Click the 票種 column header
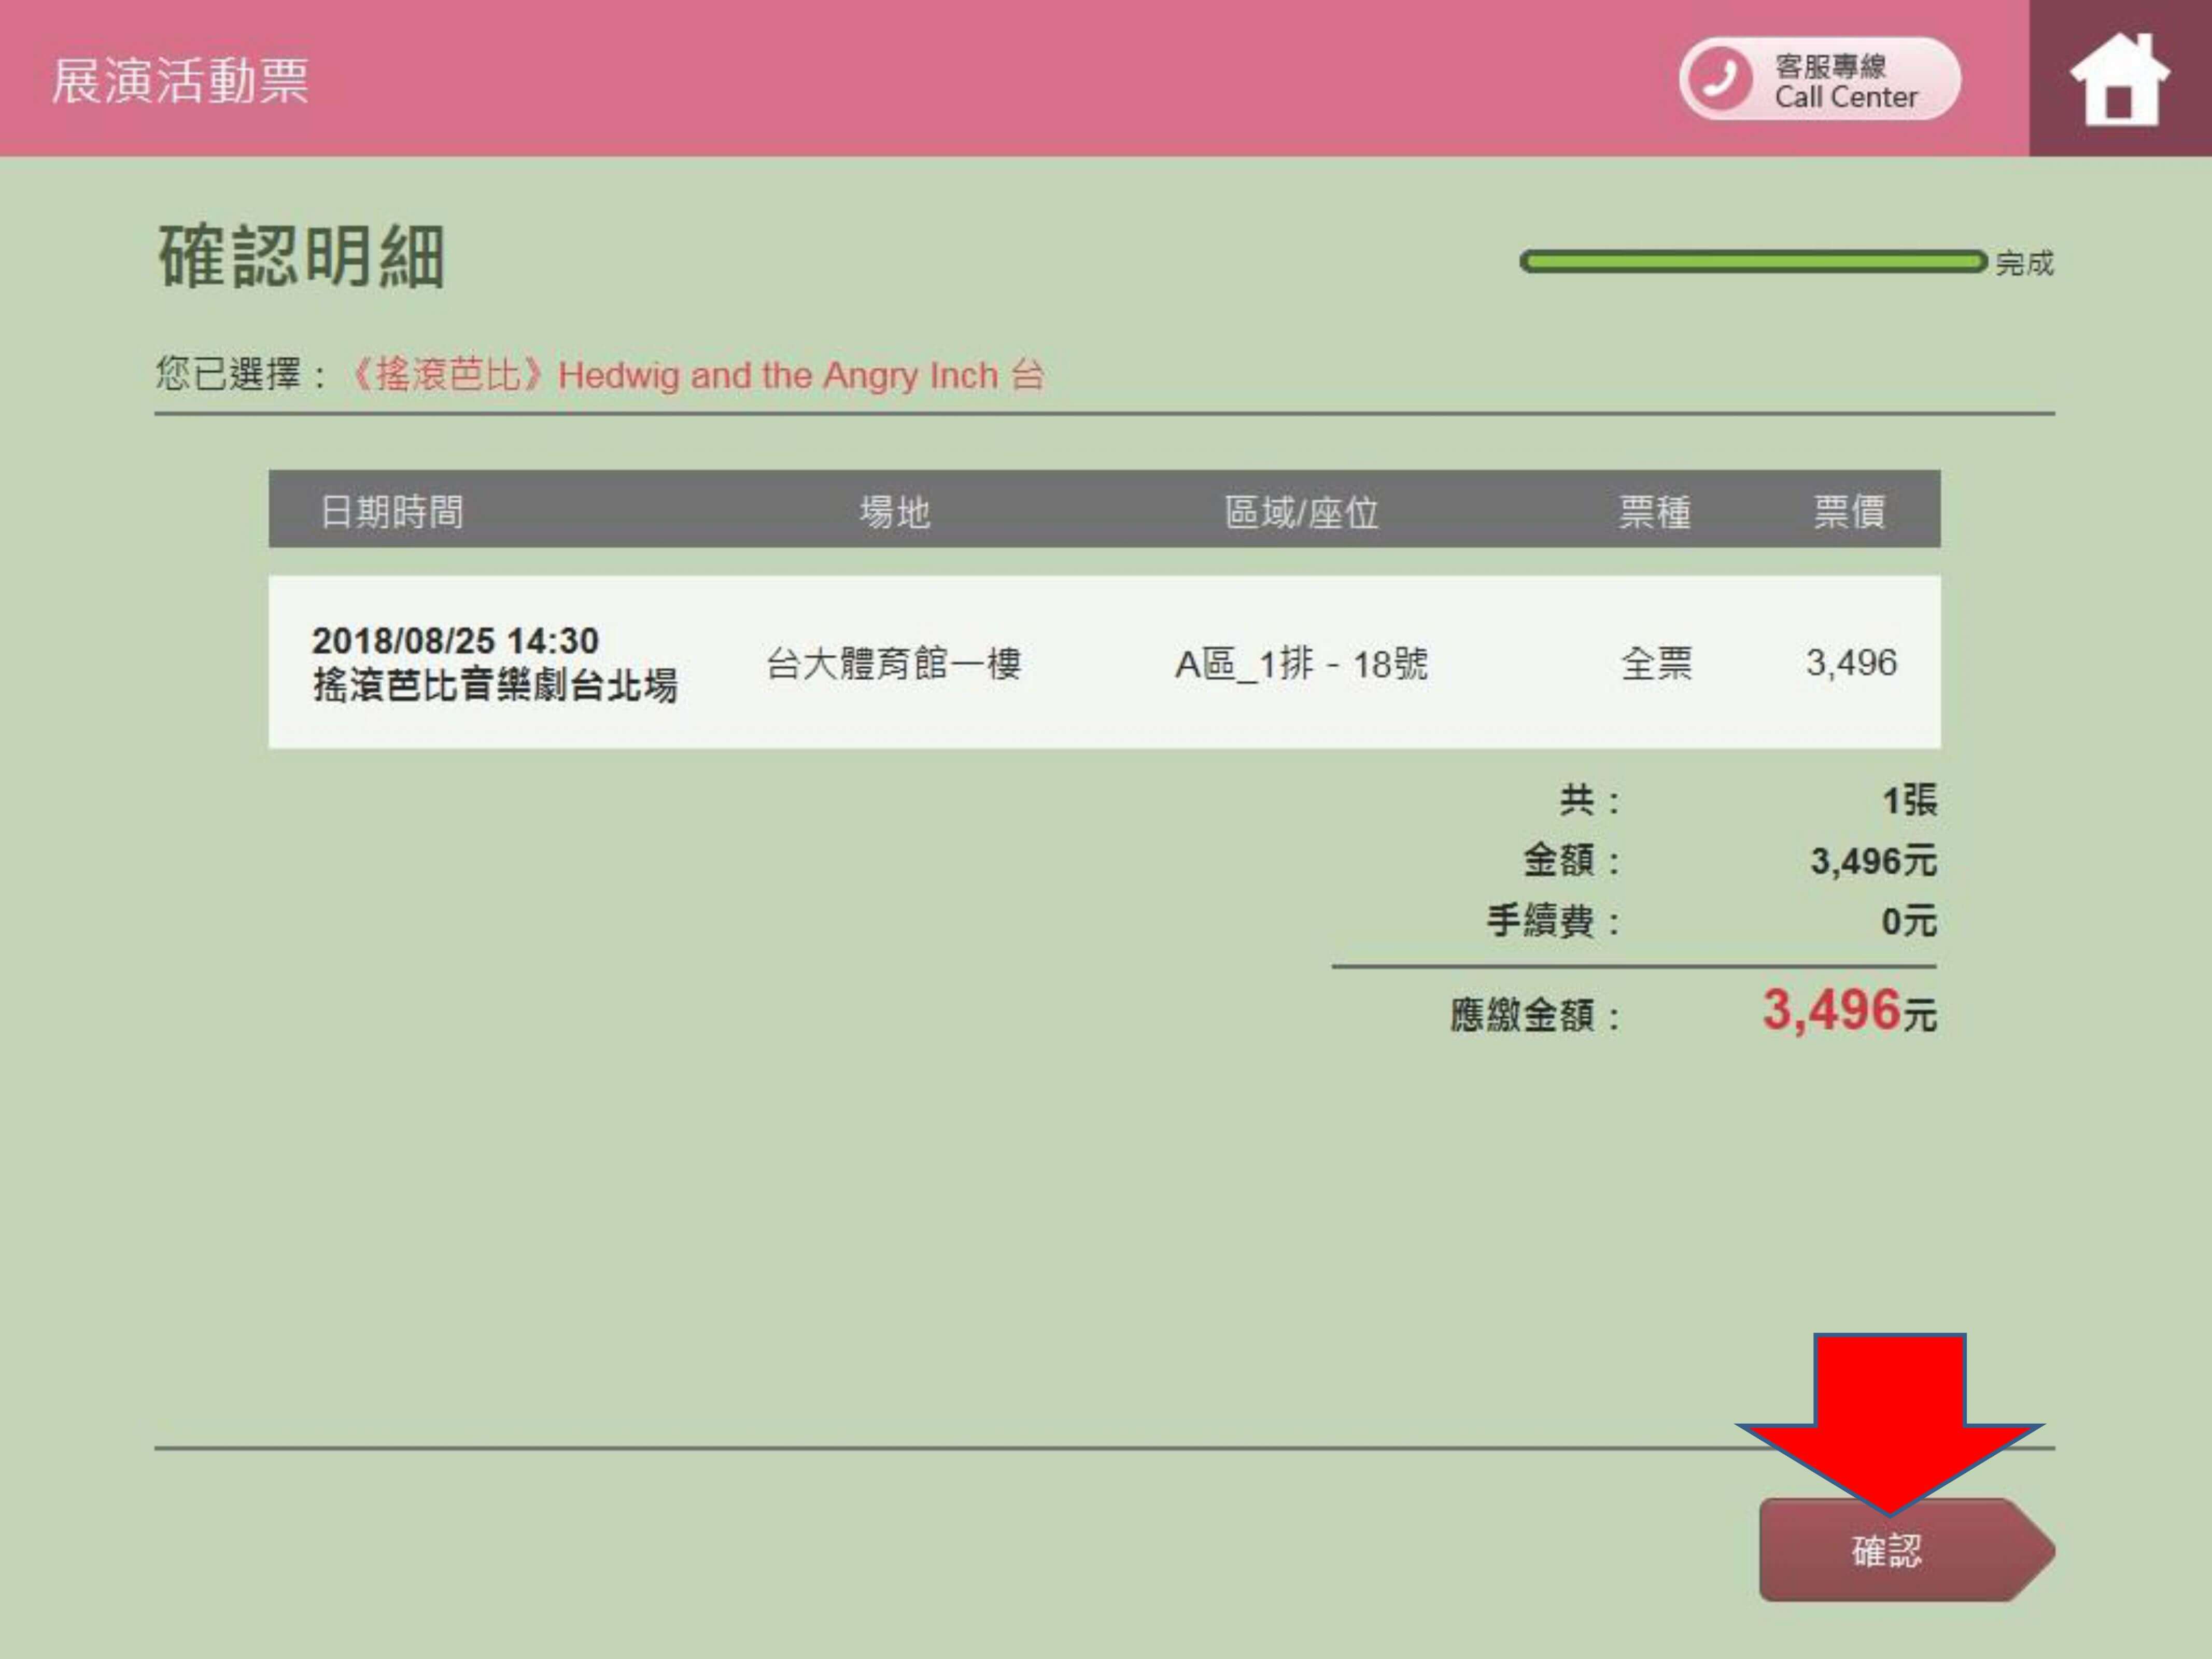This screenshot has height=1659, width=2212. (x=1655, y=511)
